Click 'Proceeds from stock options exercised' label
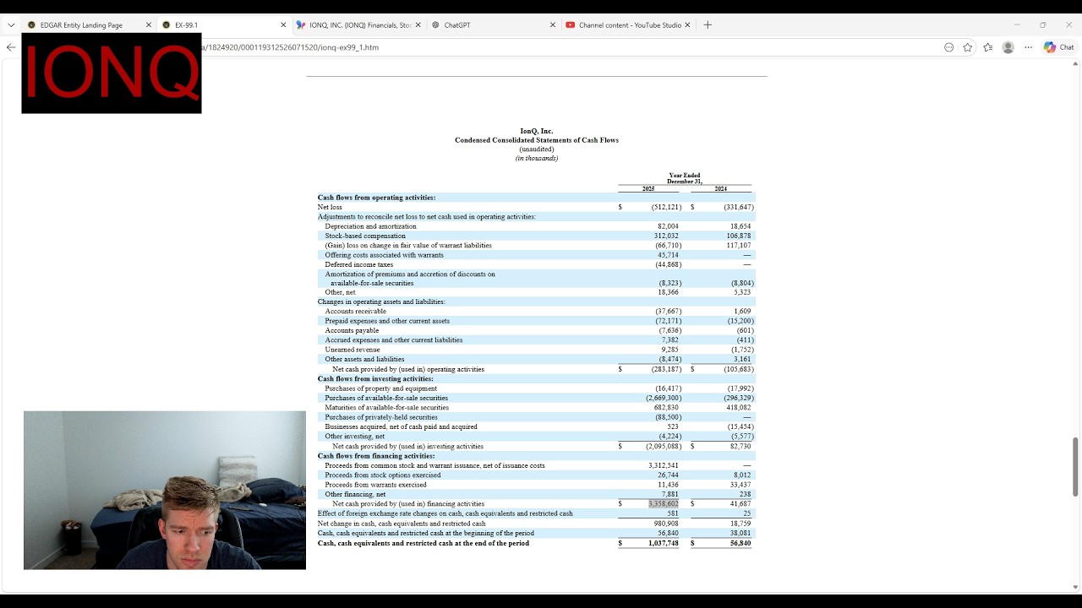The image size is (1082, 608). click(x=383, y=475)
